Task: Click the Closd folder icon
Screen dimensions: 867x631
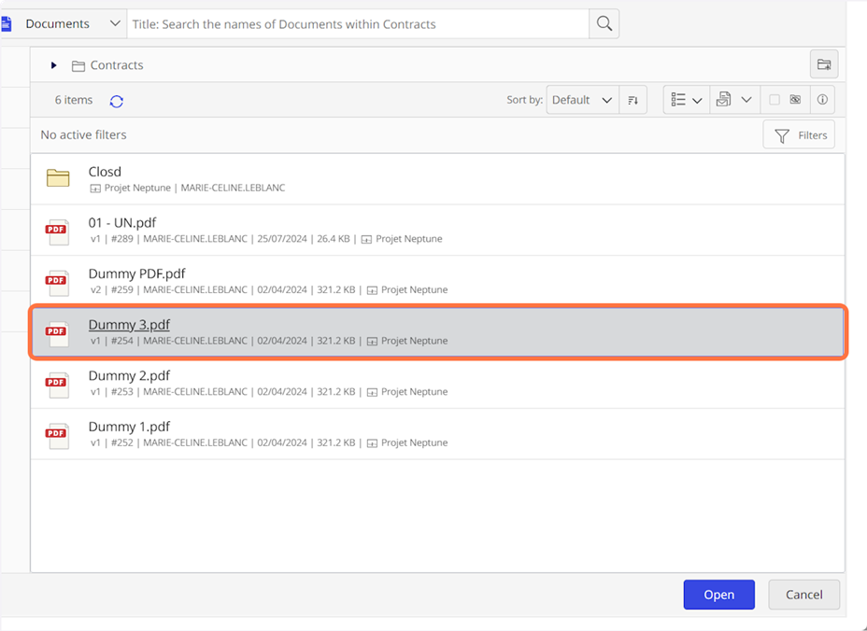Action: click(x=58, y=178)
